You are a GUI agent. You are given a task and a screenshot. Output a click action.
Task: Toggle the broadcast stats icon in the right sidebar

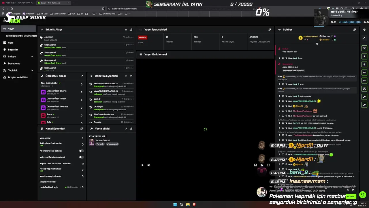364,81
